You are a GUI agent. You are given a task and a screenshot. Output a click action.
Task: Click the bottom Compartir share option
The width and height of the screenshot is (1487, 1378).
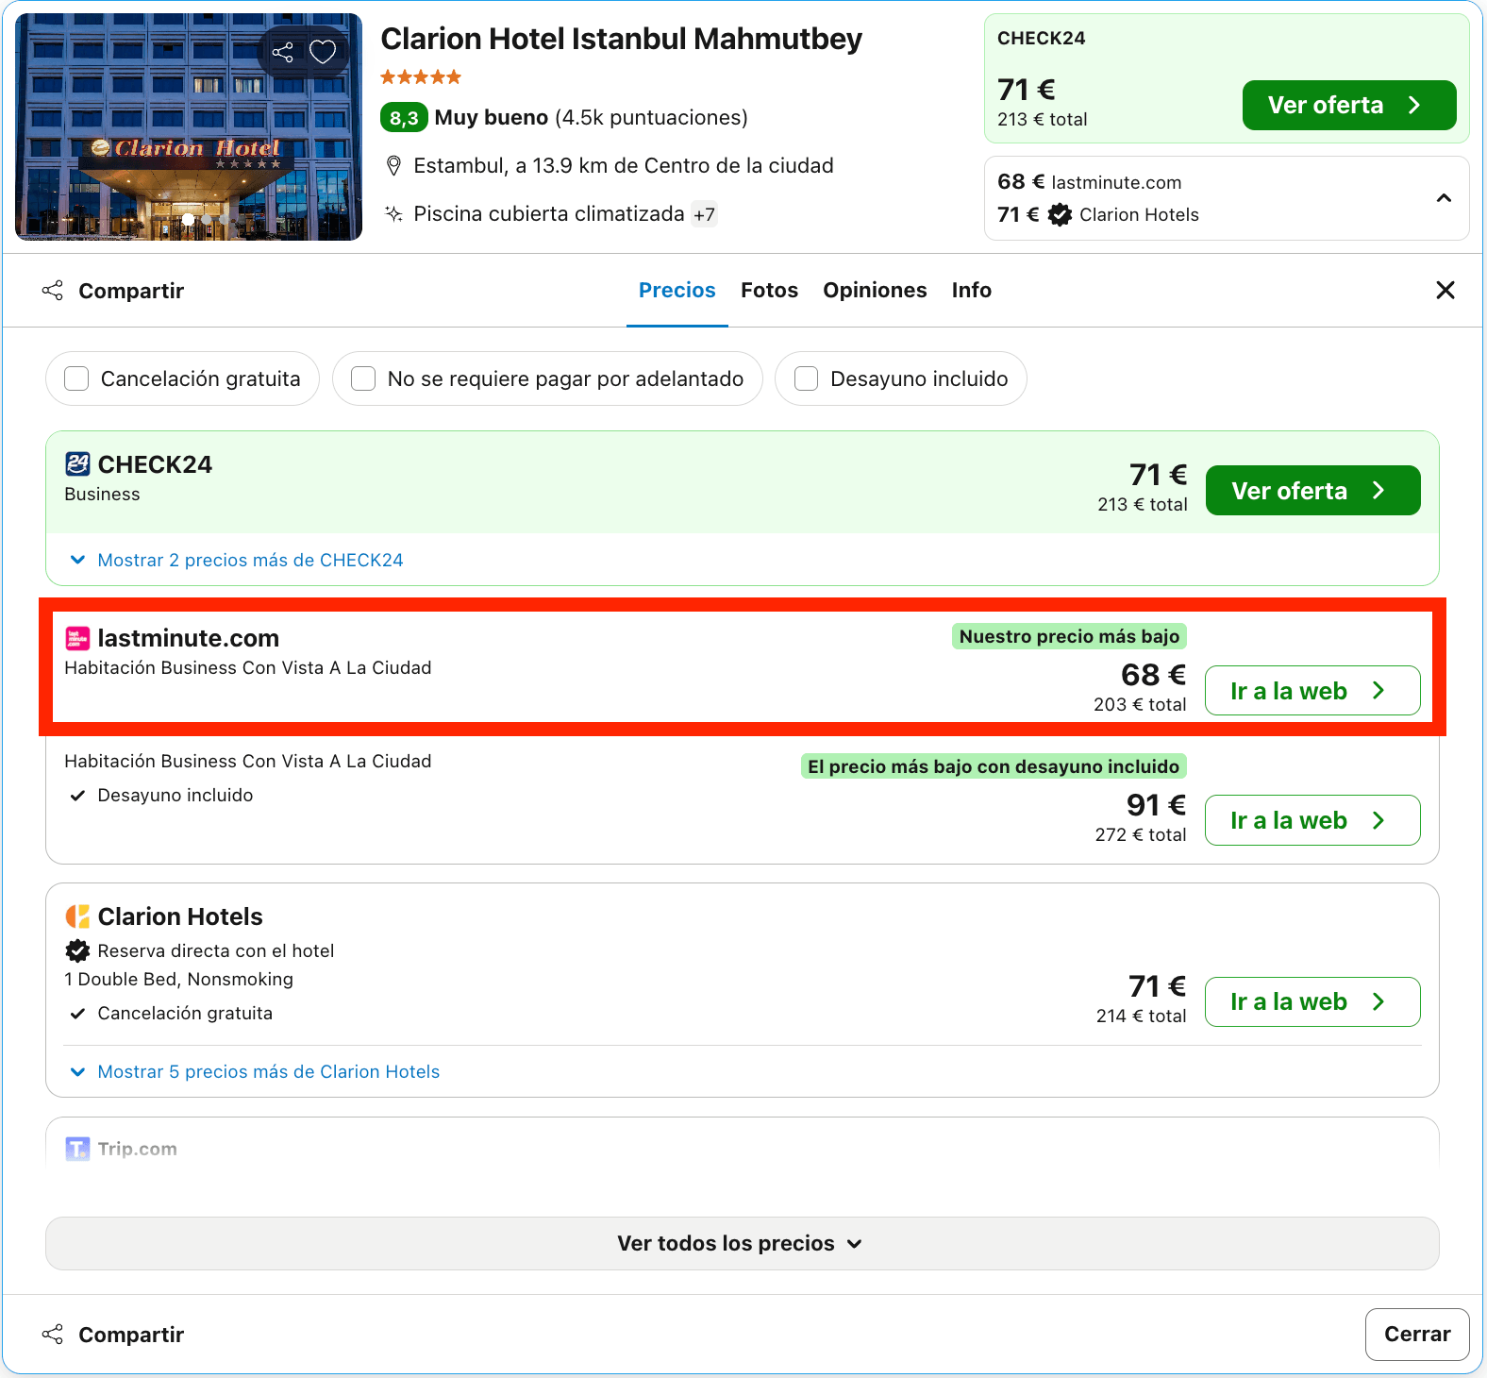pos(113,1335)
